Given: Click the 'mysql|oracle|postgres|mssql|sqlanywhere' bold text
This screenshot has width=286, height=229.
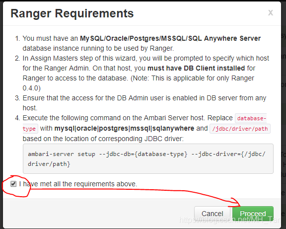Looking at the screenshot, I should (x=124, y=128).
